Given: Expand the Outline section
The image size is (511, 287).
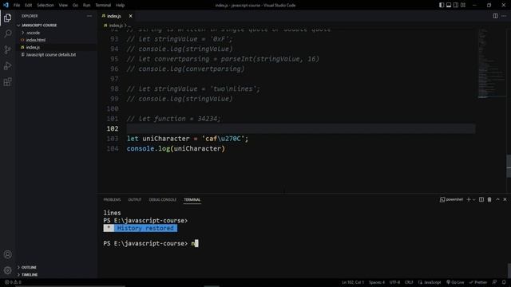Looking at the screenshot, I should (x=29, y=267).
